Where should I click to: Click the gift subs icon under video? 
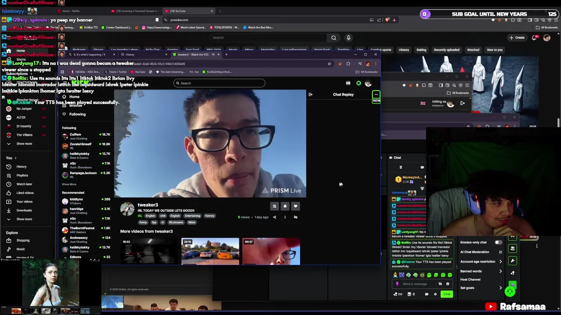pyautogui.click(x=274, y=206)
